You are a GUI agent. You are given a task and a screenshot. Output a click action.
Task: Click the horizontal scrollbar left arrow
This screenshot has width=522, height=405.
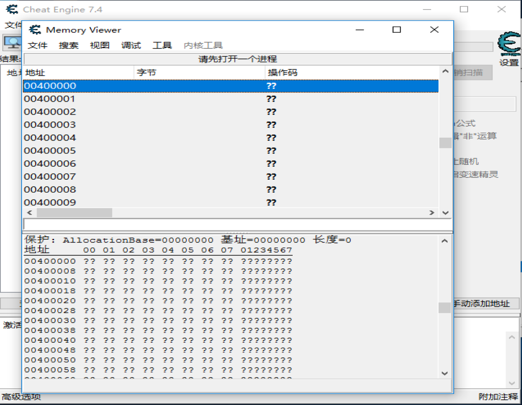pyautogui.click(x=30, y=213)
